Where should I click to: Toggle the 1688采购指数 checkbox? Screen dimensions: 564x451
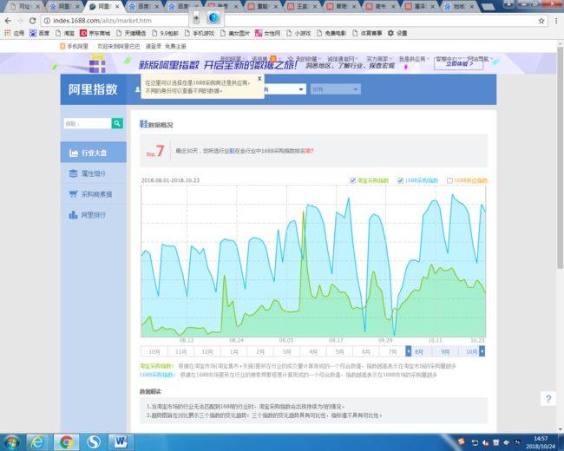pyautogui.click(x=400, y=180)
